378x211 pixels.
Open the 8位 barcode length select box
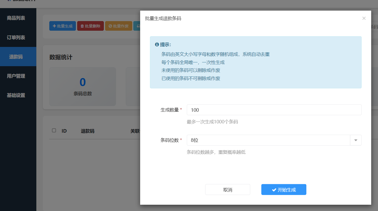tap(268, 140)
